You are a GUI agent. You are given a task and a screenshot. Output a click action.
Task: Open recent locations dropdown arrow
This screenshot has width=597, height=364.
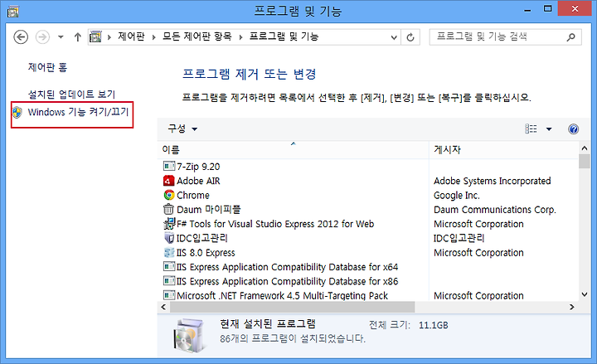(61, 37)
